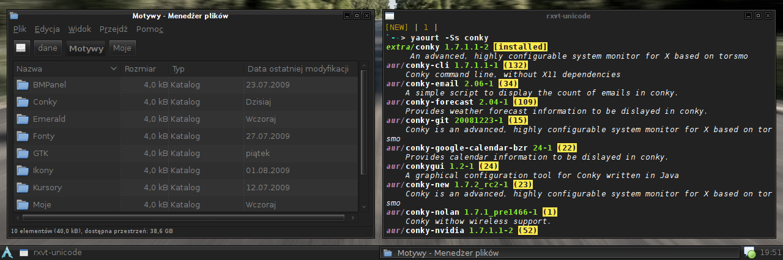Open the Conky folder icon
This screenshot has width=783, height=260.
point(23,102)
